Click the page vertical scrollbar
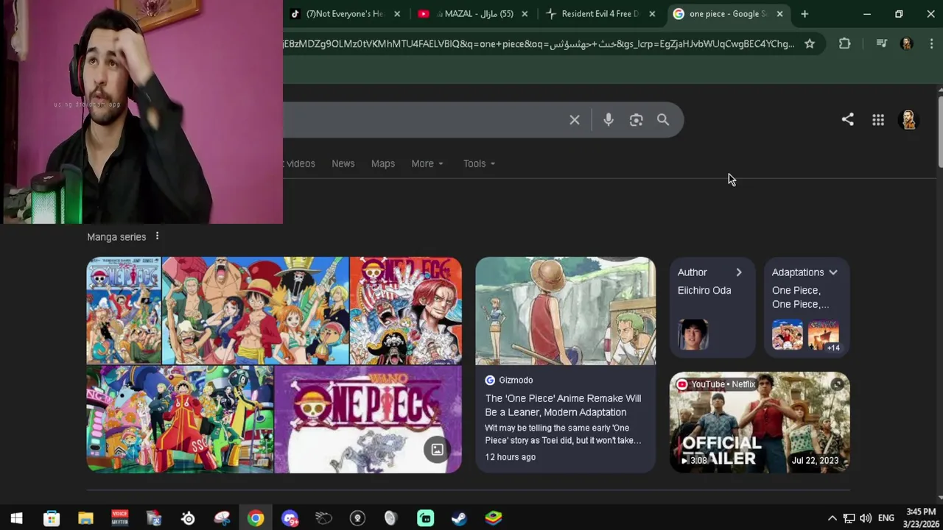 [939, 131]
